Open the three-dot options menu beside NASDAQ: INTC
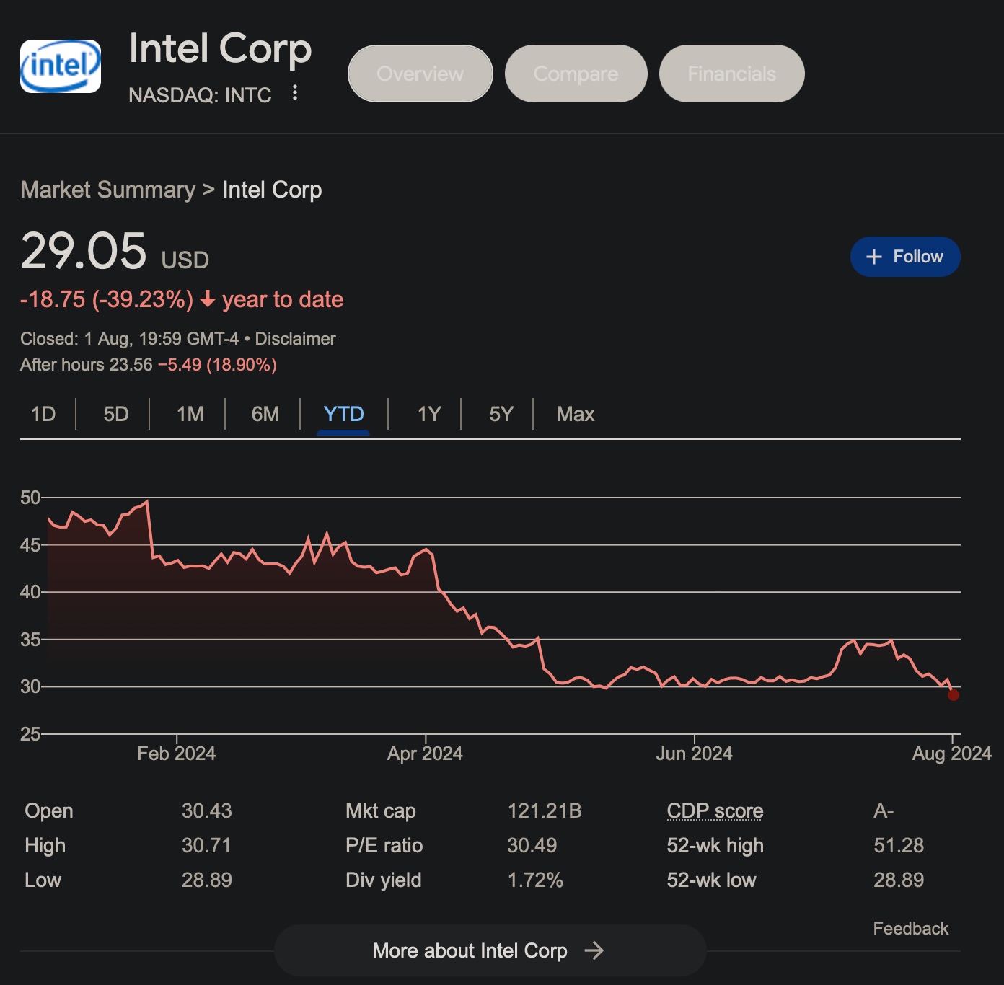The height and width of the screenshot is (985, 1004). (x=294, y=92)
